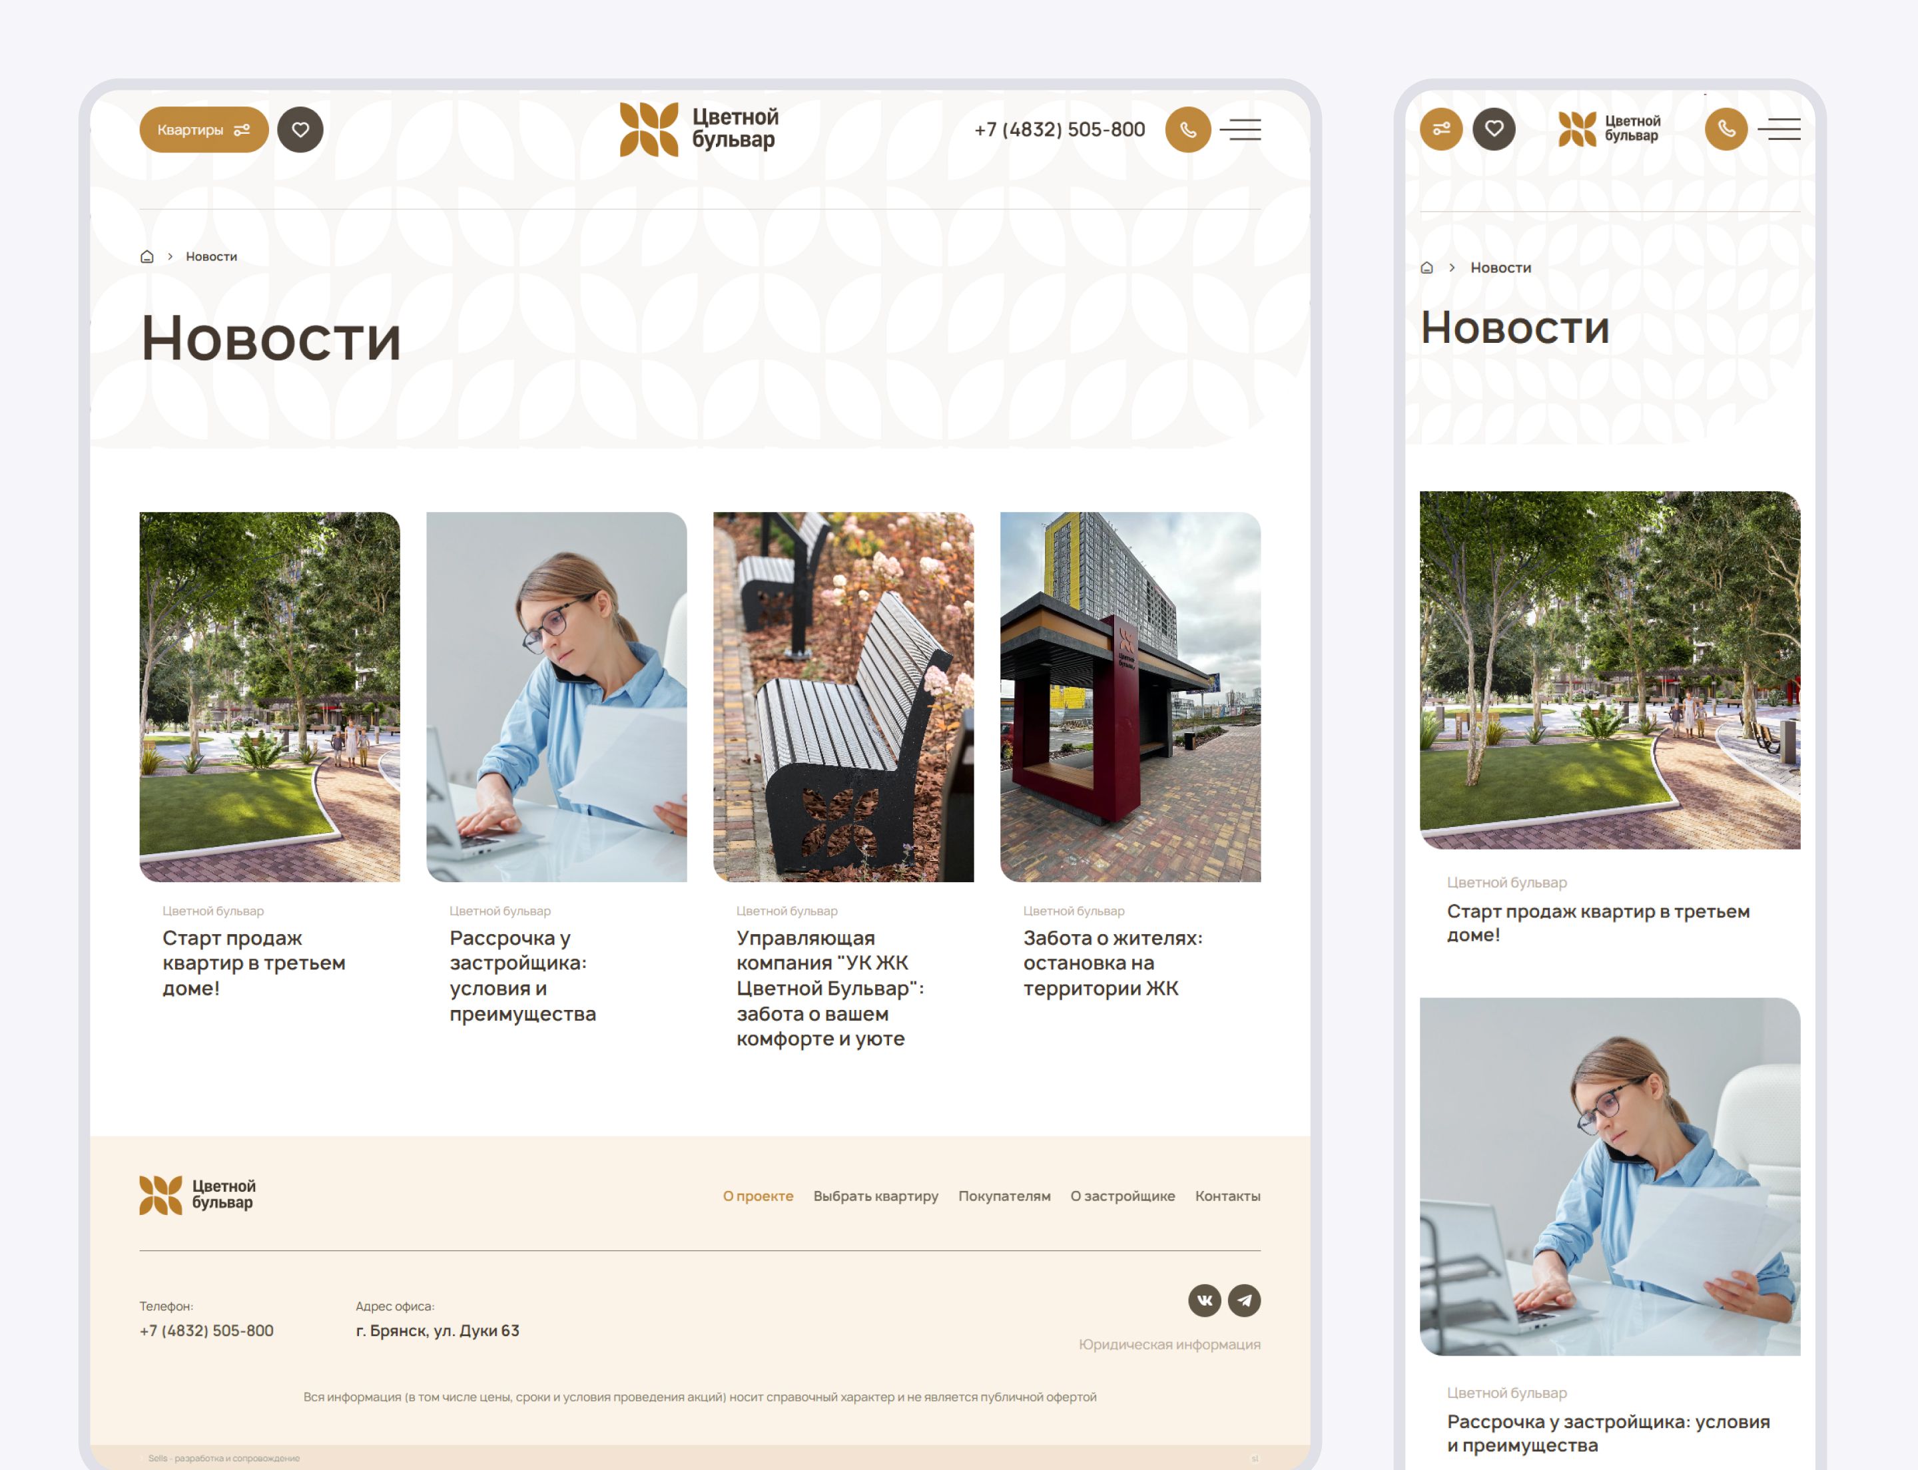Viewport: 1918px width, 1470px height.
Task: Tap the mobile orange phone icon
Action: click(x=1726, y=130)
